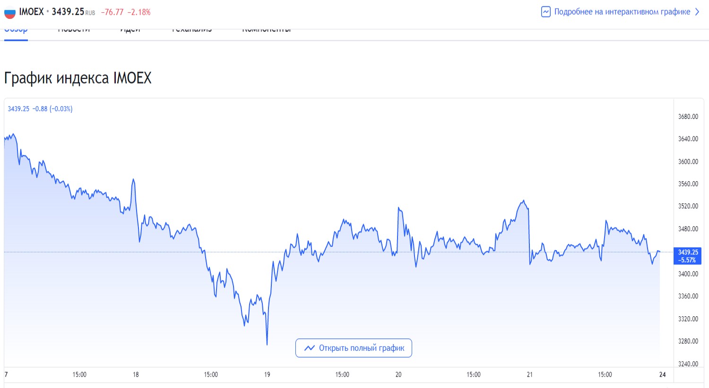
Task: Select the 3439.25 price in header
Action: click(x=68, y=12)
